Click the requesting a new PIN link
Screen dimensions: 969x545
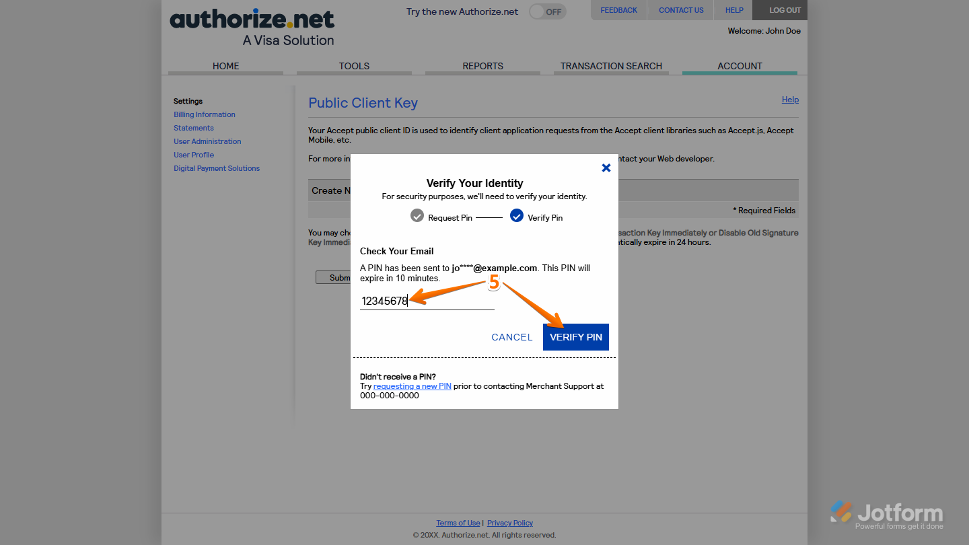click(412, 386)
